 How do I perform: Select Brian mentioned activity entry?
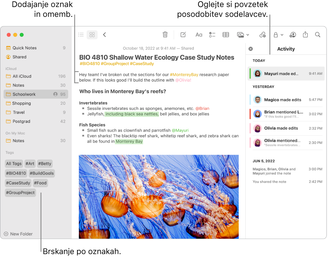(286, 114)
